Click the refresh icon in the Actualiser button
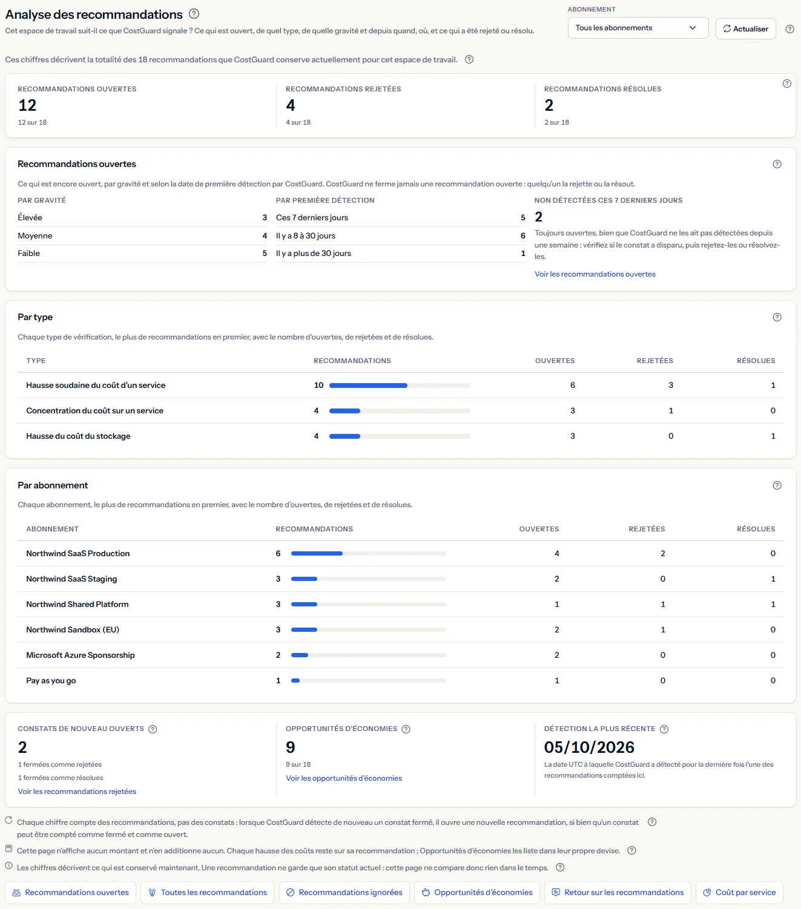 (x=727, y=28)
